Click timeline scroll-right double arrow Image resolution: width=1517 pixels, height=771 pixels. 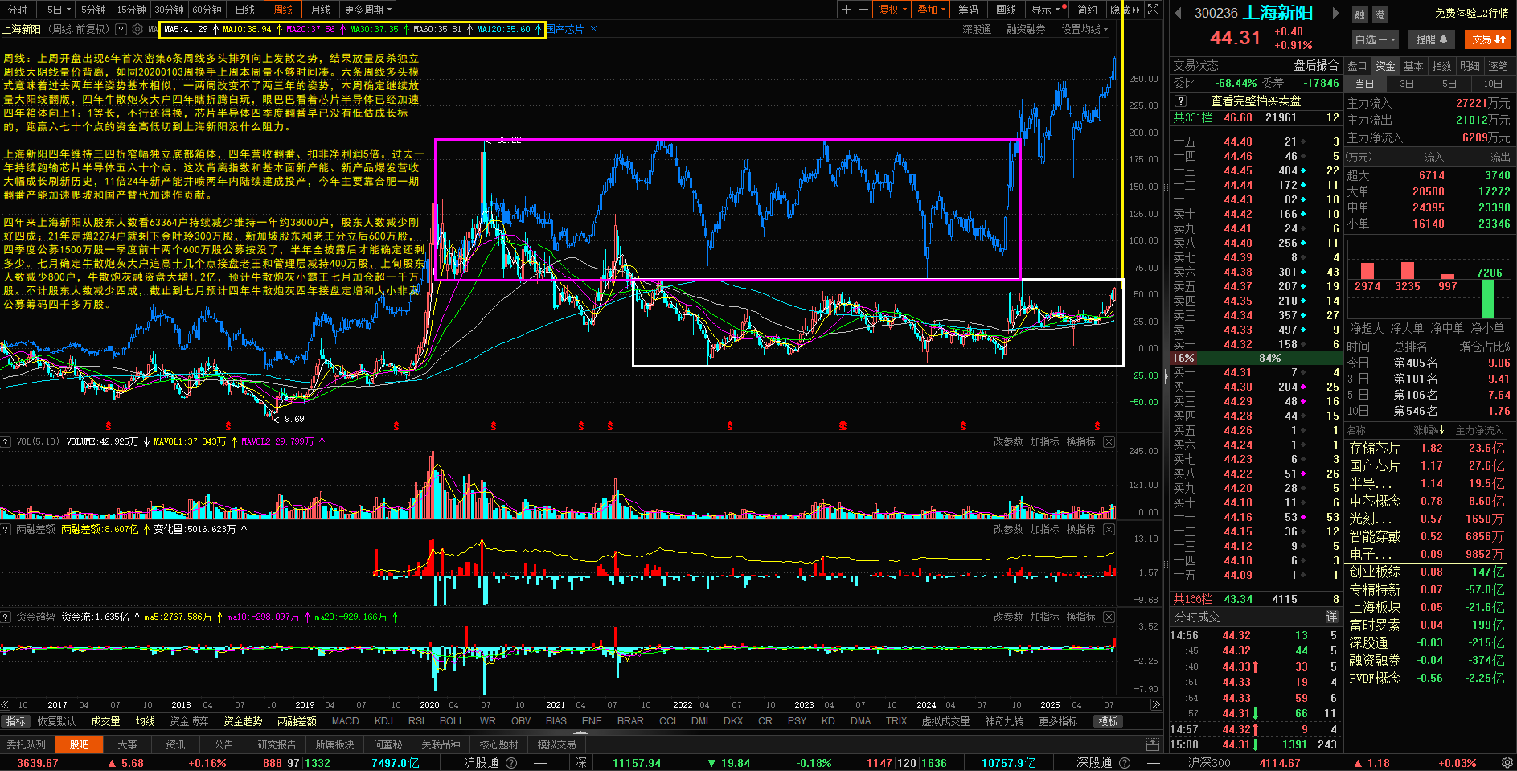click(x=1156, y=705)
